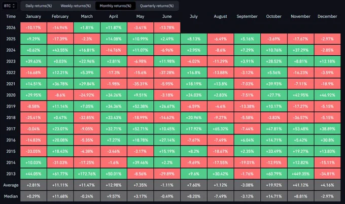Viewport: 345px width, 204px height.
Task: Click the 2026 June cell -13.78%
Action: point(167,27)
